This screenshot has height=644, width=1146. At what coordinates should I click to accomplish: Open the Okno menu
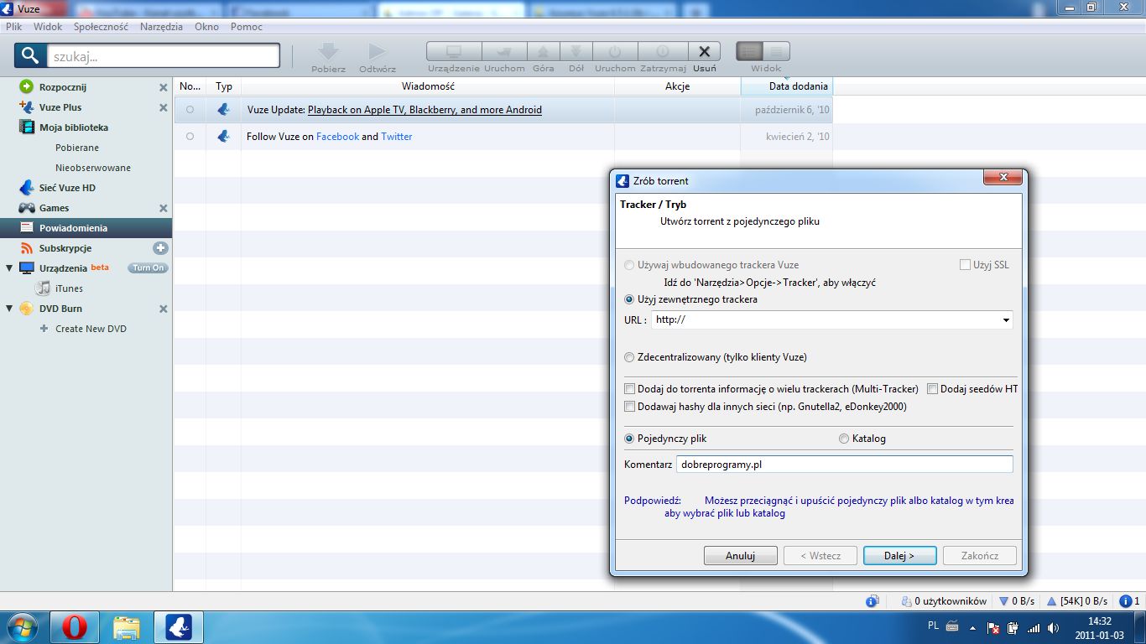(x=206, y=27)
